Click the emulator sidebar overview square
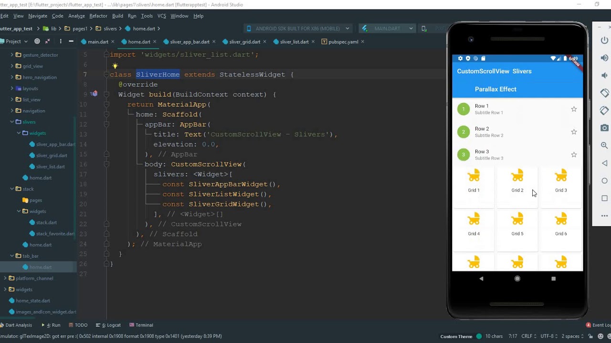611x343 pixels. (x=604, y=198)
